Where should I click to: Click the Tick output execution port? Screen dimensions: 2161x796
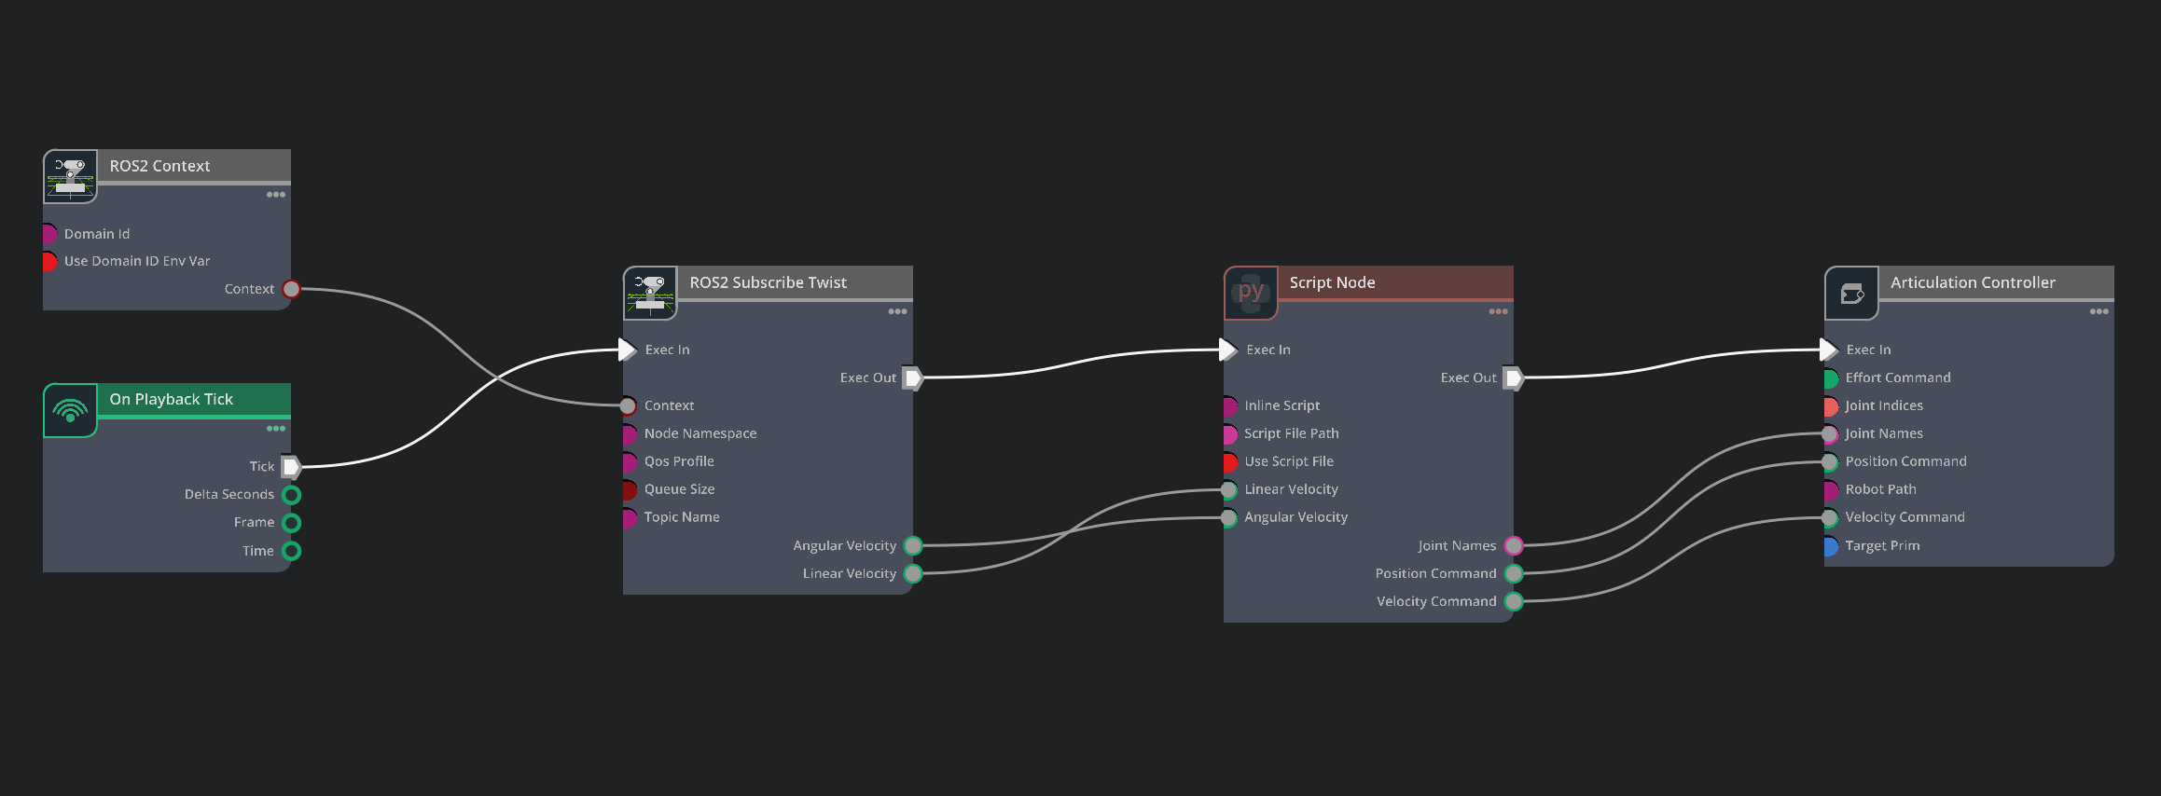(291, 466)
